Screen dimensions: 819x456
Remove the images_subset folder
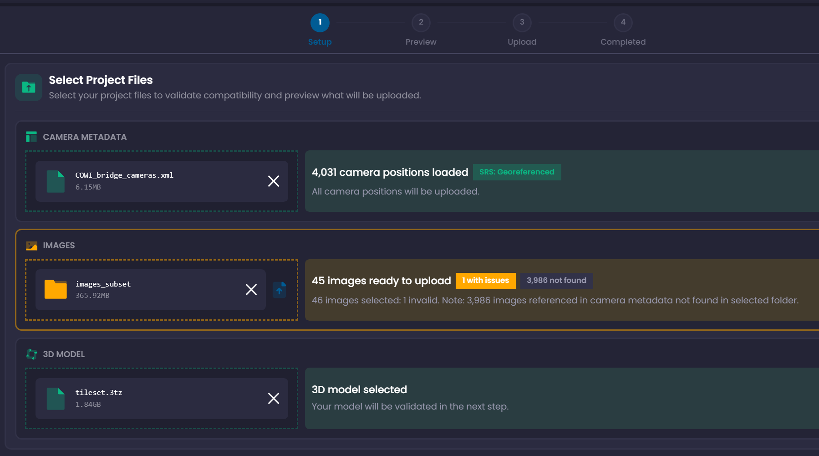pyautogui.click(x=251, y=290)
